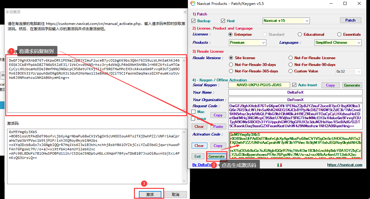Minimize the Patch/Keygen window
This screenshot has height=199, width=370.
coord(331,3)
